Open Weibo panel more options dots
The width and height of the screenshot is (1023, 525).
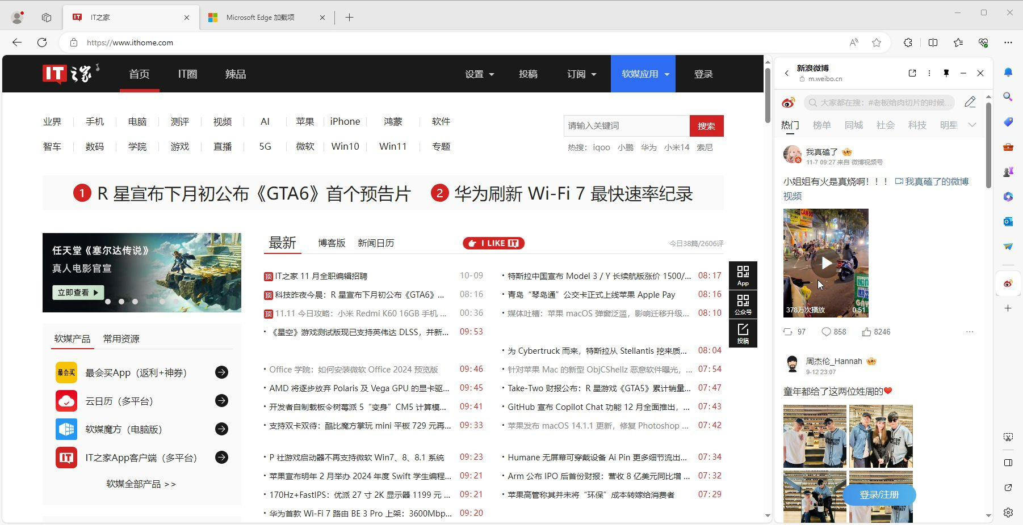tap(929, 73)
